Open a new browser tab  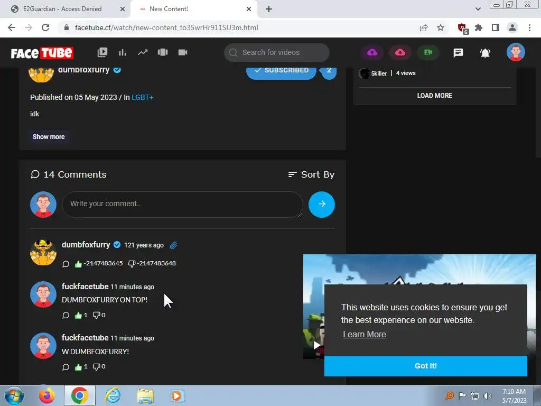(x=269, y=9)
